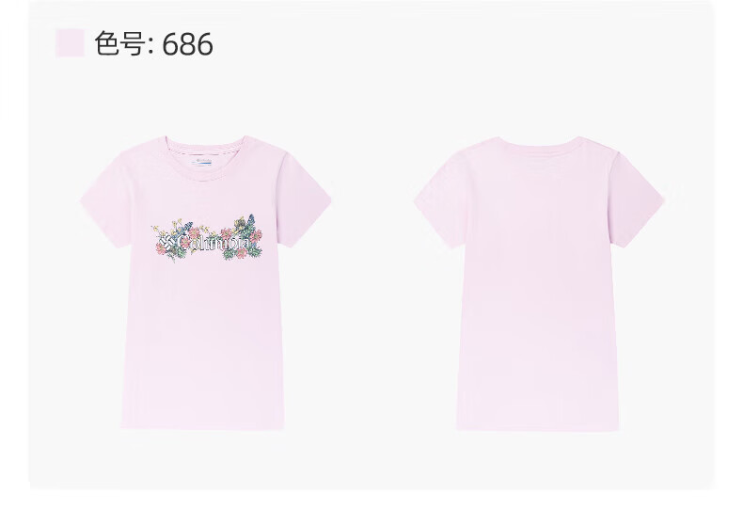
Task: Click the back view shirt's left sleeve
Action: coord(440,199)
